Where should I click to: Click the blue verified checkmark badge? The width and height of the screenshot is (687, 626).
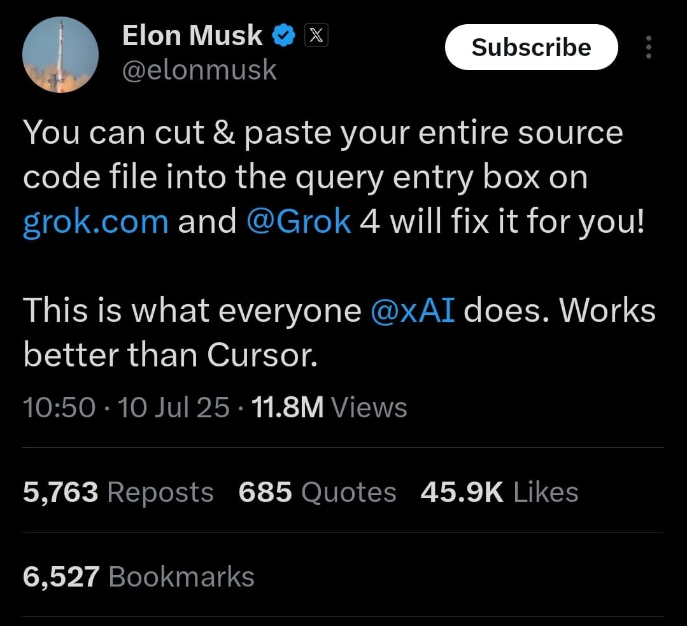284,35
